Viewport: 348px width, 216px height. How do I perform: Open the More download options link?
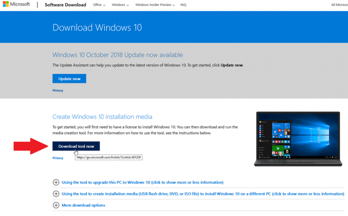[x=84, y=205]
